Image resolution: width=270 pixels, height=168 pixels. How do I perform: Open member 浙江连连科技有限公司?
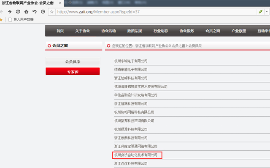pyautogui.click(x=131, y=163)
